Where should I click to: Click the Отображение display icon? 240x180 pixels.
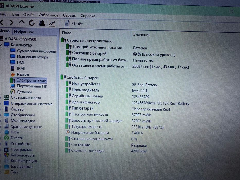tap(6, 115)
